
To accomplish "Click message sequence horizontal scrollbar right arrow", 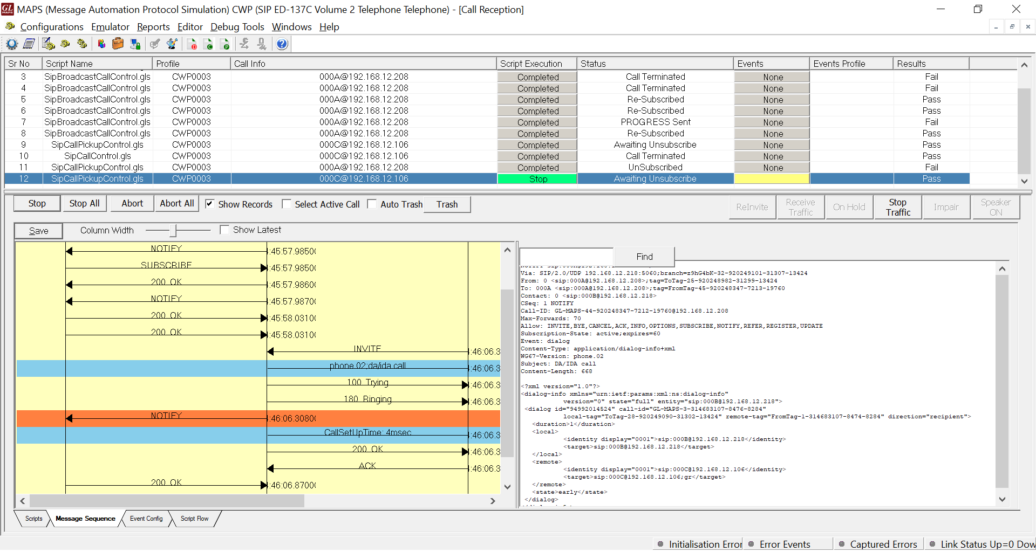I will (x=493, y=501).
